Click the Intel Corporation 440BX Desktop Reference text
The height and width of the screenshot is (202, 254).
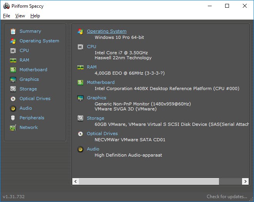coord(167,88)
